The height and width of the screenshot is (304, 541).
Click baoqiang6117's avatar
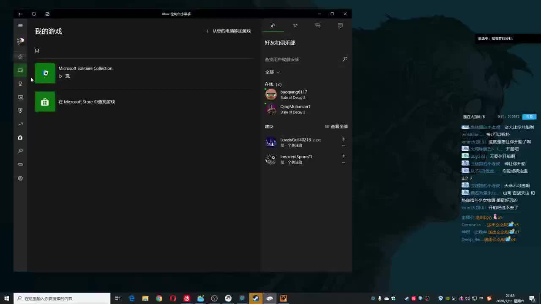271,95
